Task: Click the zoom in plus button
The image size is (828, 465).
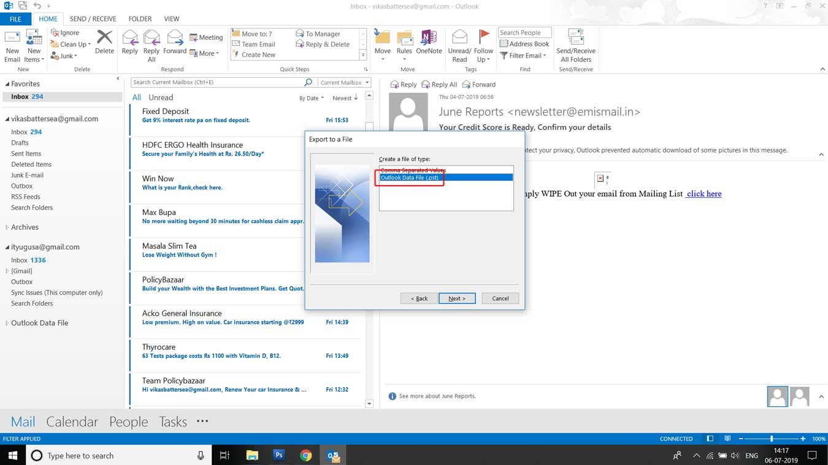Action: 803,439
